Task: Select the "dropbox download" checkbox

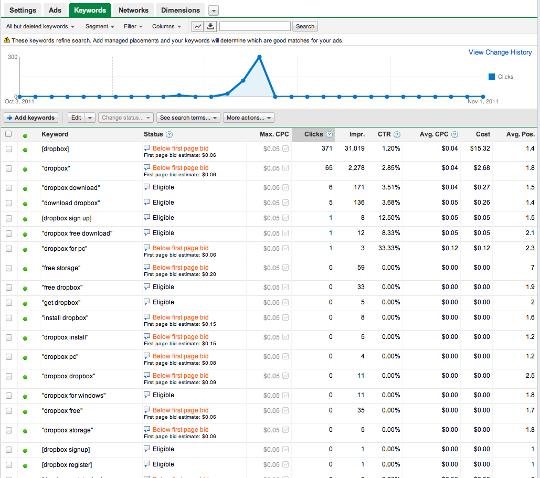Action: coord(9,188)
